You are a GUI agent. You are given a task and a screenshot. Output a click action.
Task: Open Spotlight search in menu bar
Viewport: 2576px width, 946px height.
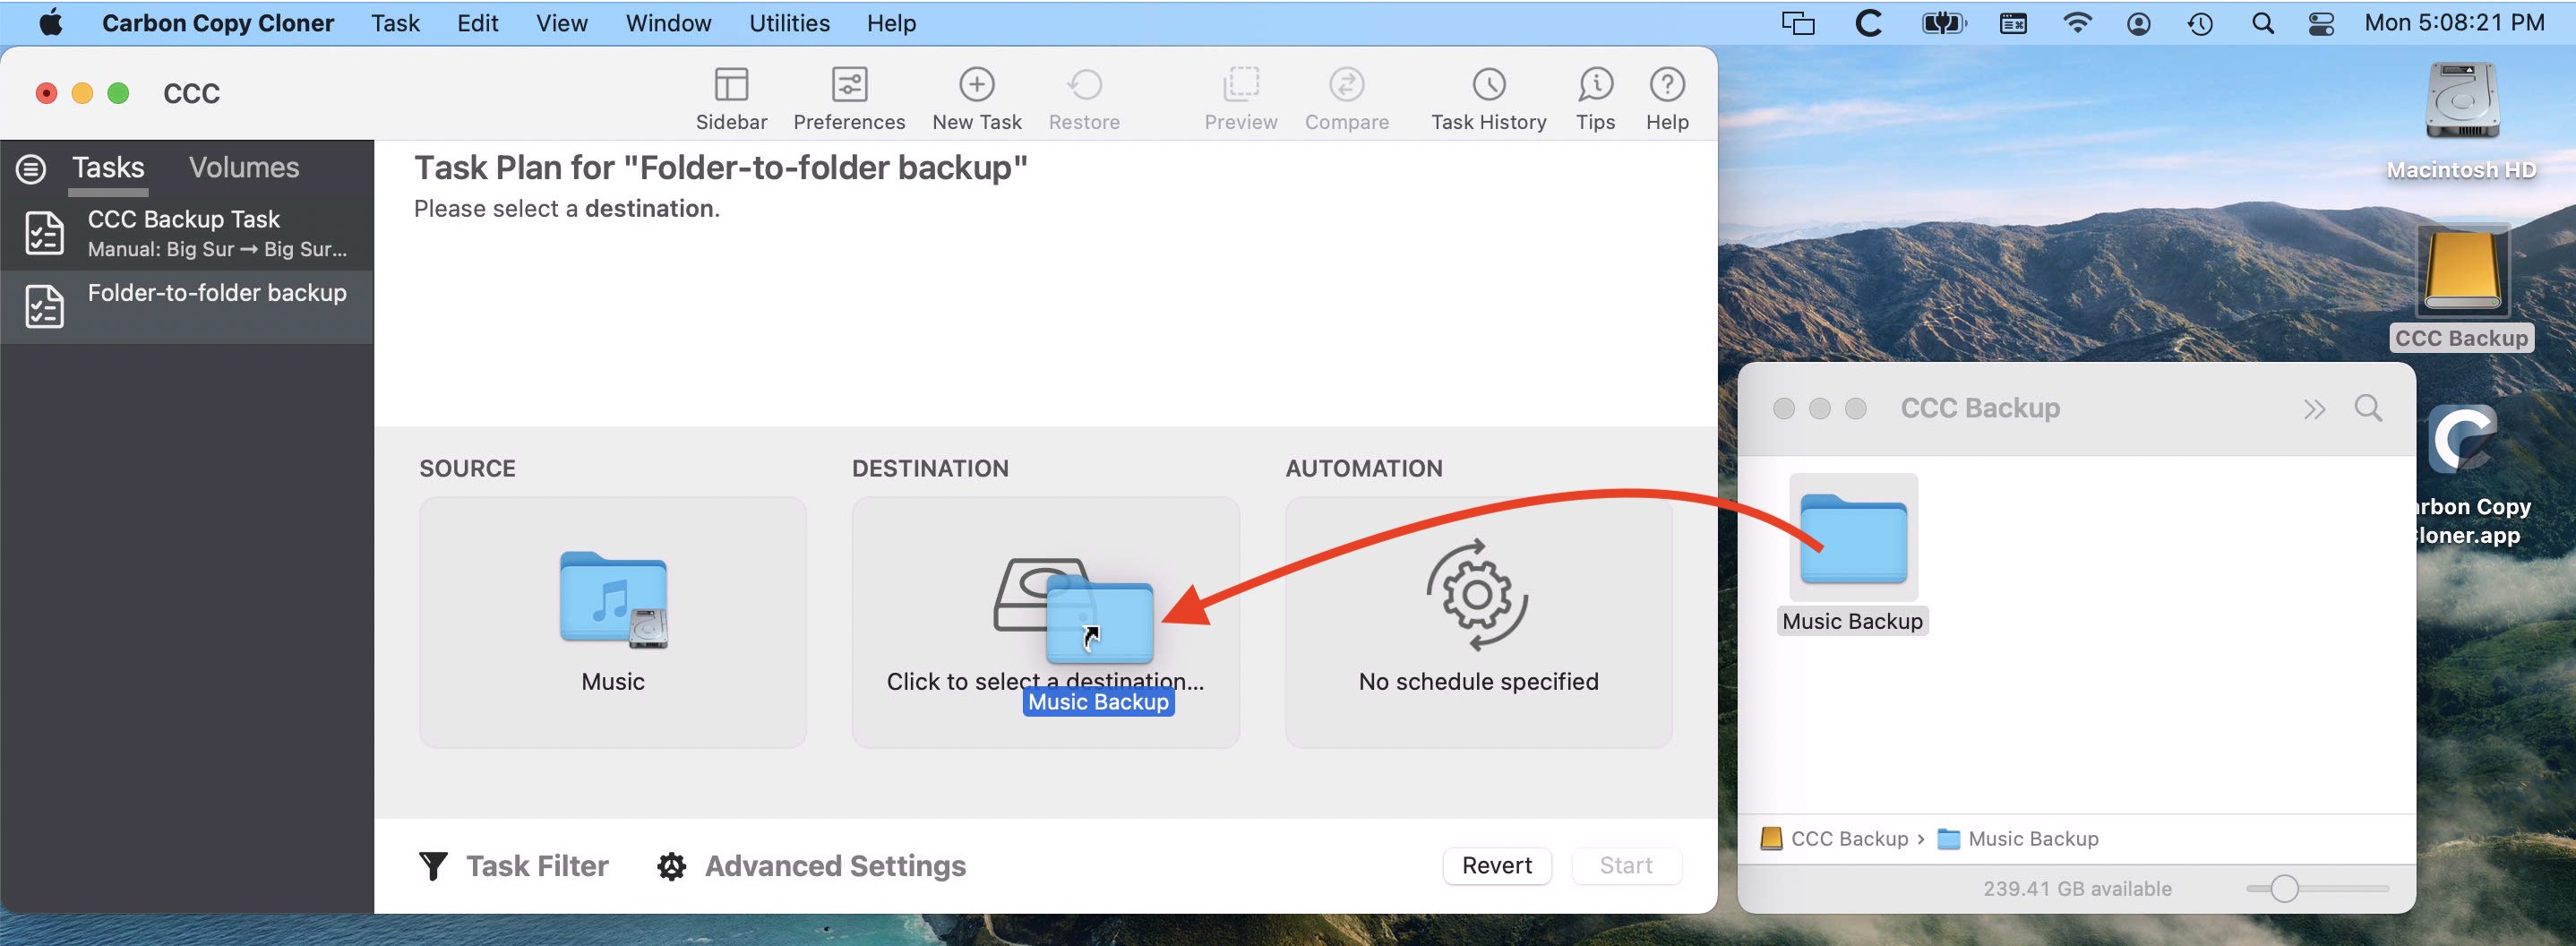[x=2262, y=23]
